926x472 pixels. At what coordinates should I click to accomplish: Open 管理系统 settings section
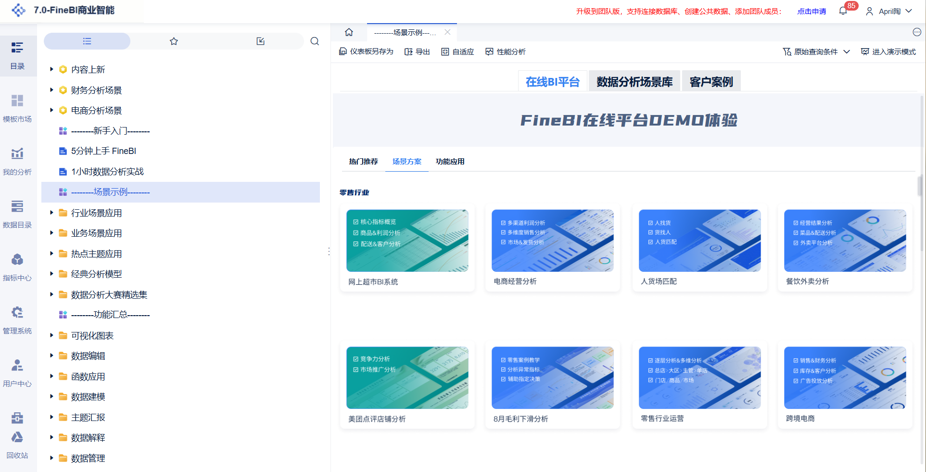[17, 320]
